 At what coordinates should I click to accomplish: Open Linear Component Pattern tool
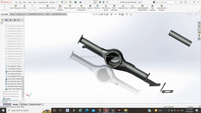tap(47, 7)
